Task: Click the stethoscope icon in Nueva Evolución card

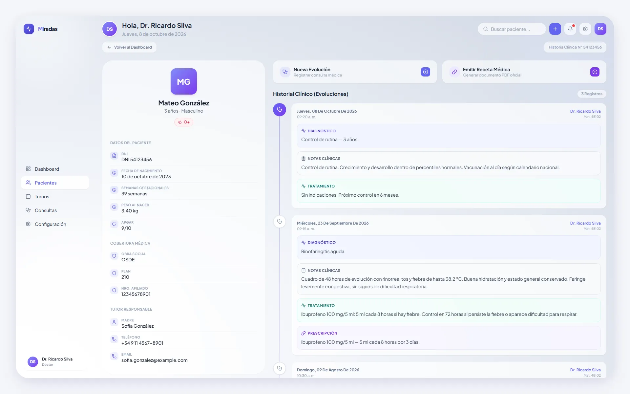Action: tap(285, 72)
